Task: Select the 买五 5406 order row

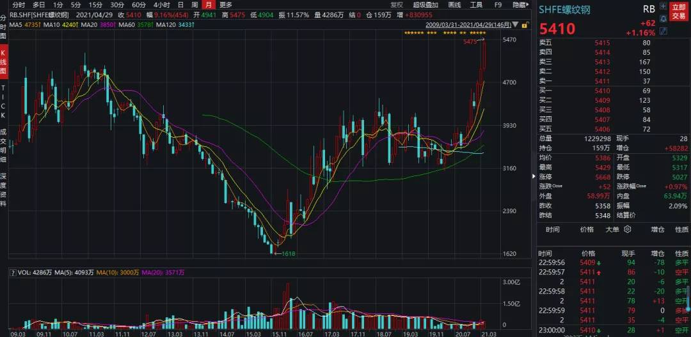Action: coord(595,129)
